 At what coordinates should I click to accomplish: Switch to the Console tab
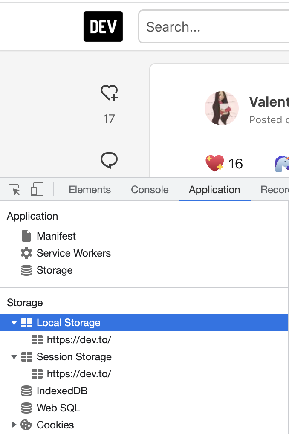[x=150, y=190]
